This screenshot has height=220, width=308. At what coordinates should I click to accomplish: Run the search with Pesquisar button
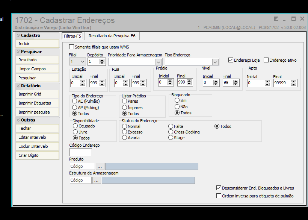pyautogui.click(x=37, y=78)
